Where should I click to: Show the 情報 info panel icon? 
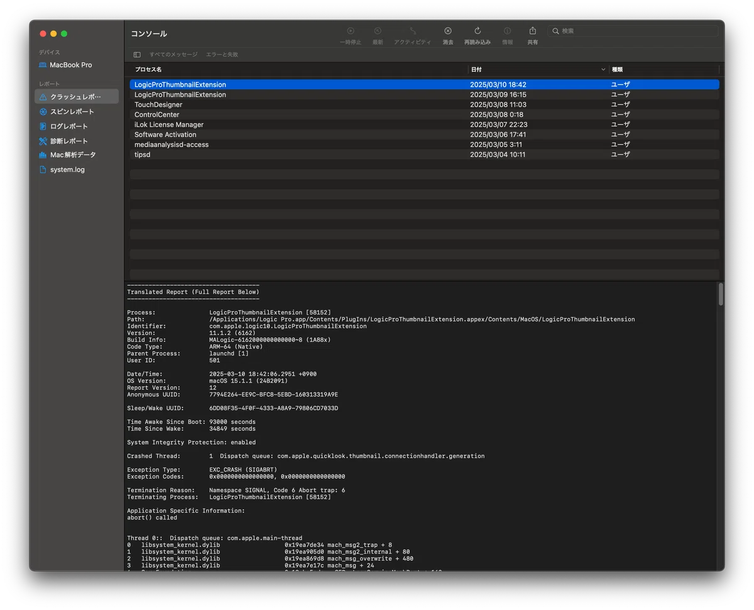click(507, 31)
